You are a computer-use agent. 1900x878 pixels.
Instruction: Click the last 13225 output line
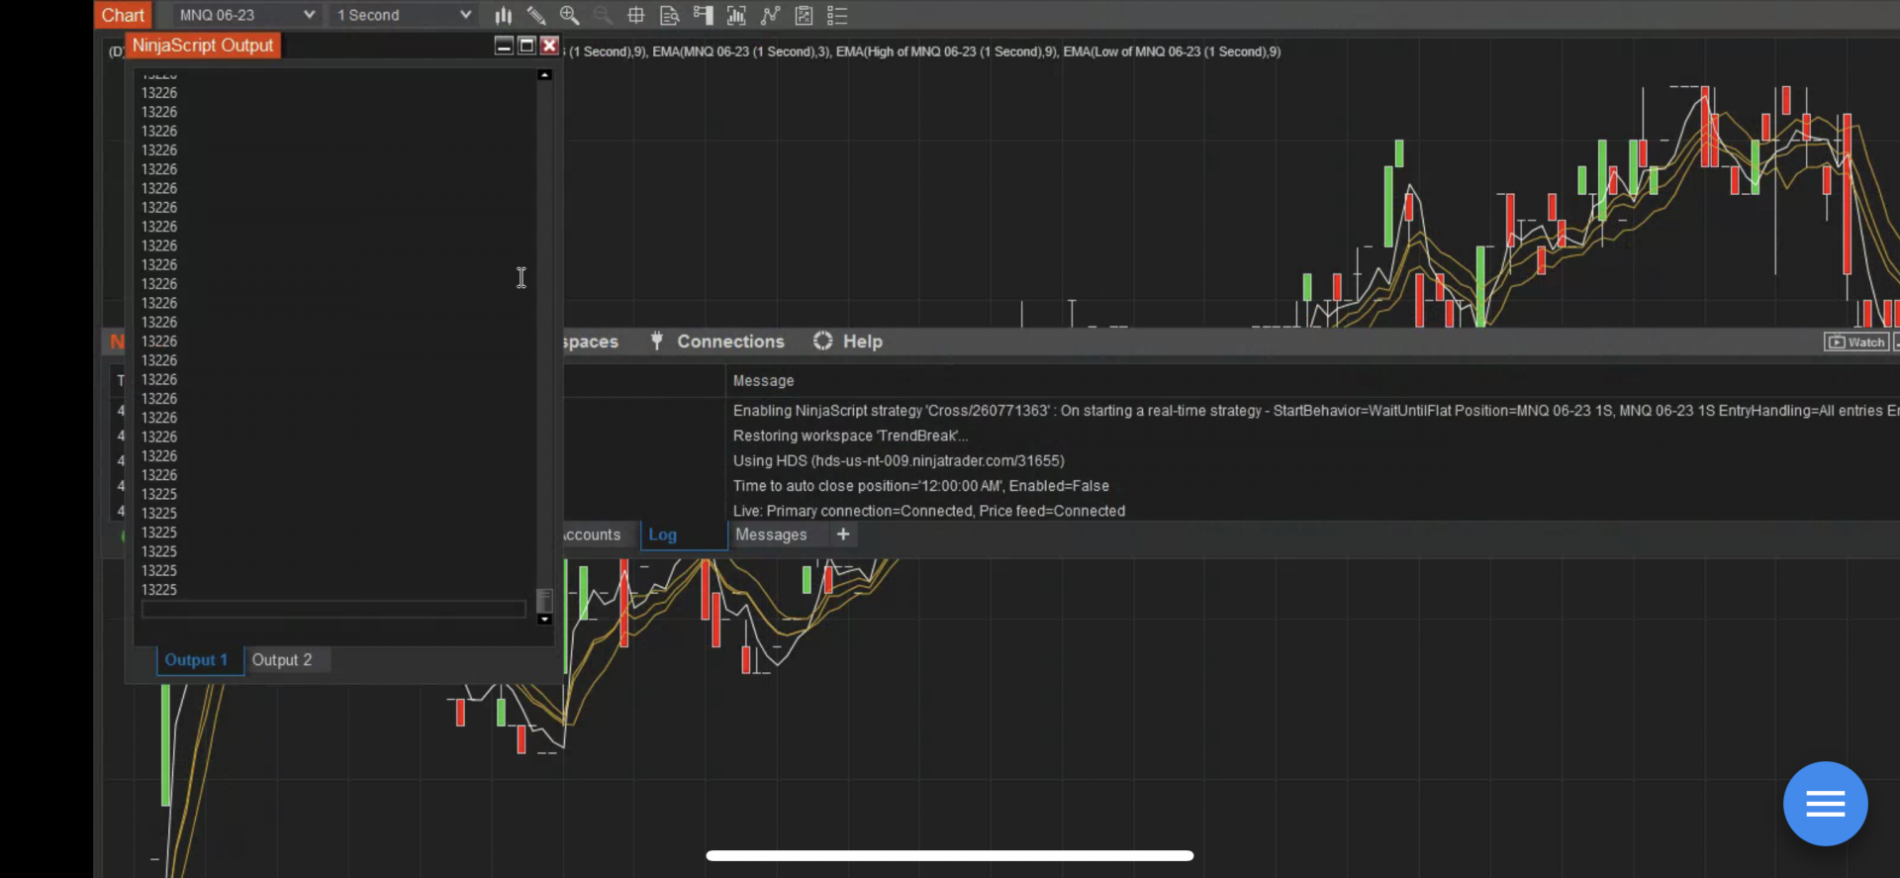pos(159,590)
